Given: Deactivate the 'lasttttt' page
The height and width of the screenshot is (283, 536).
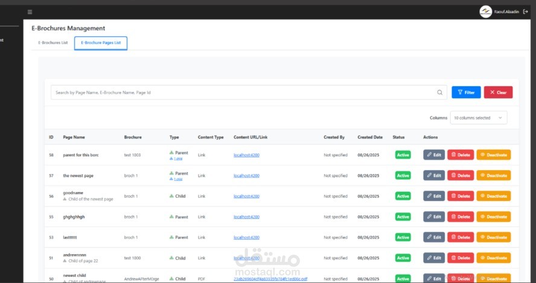Looking at the screenshot, I should (x=494, y=237).
